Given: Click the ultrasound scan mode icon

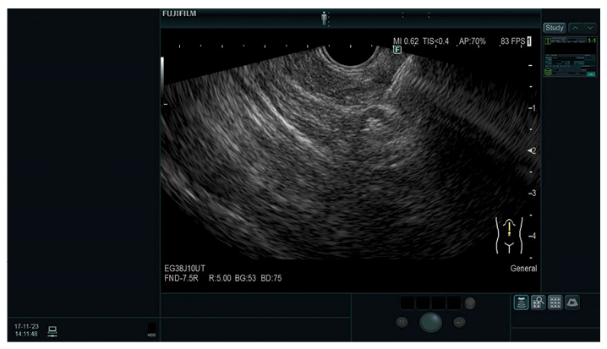Looking at the screenshot, I should pos(522,303).
